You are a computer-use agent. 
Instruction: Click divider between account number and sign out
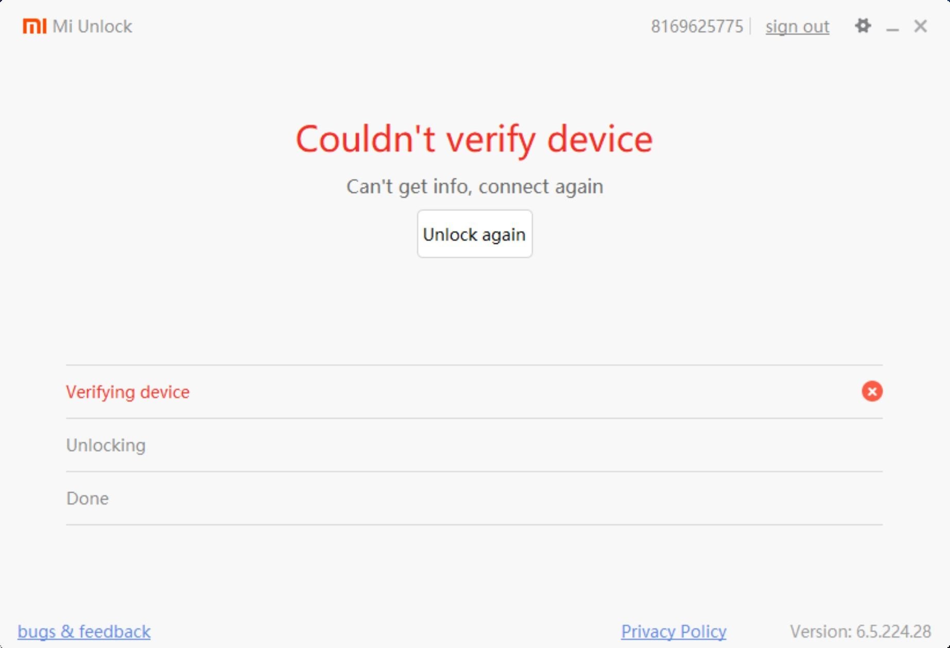[x=750, y=26]
